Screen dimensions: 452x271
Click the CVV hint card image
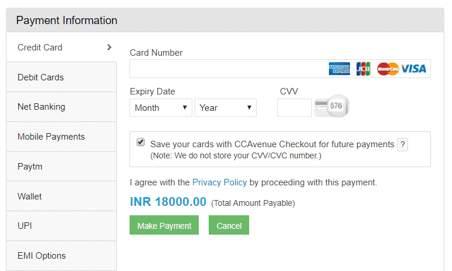tap(332, 106)
